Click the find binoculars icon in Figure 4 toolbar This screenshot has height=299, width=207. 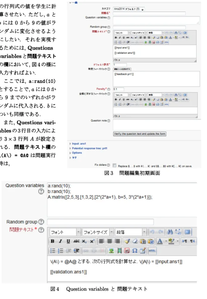170,232
